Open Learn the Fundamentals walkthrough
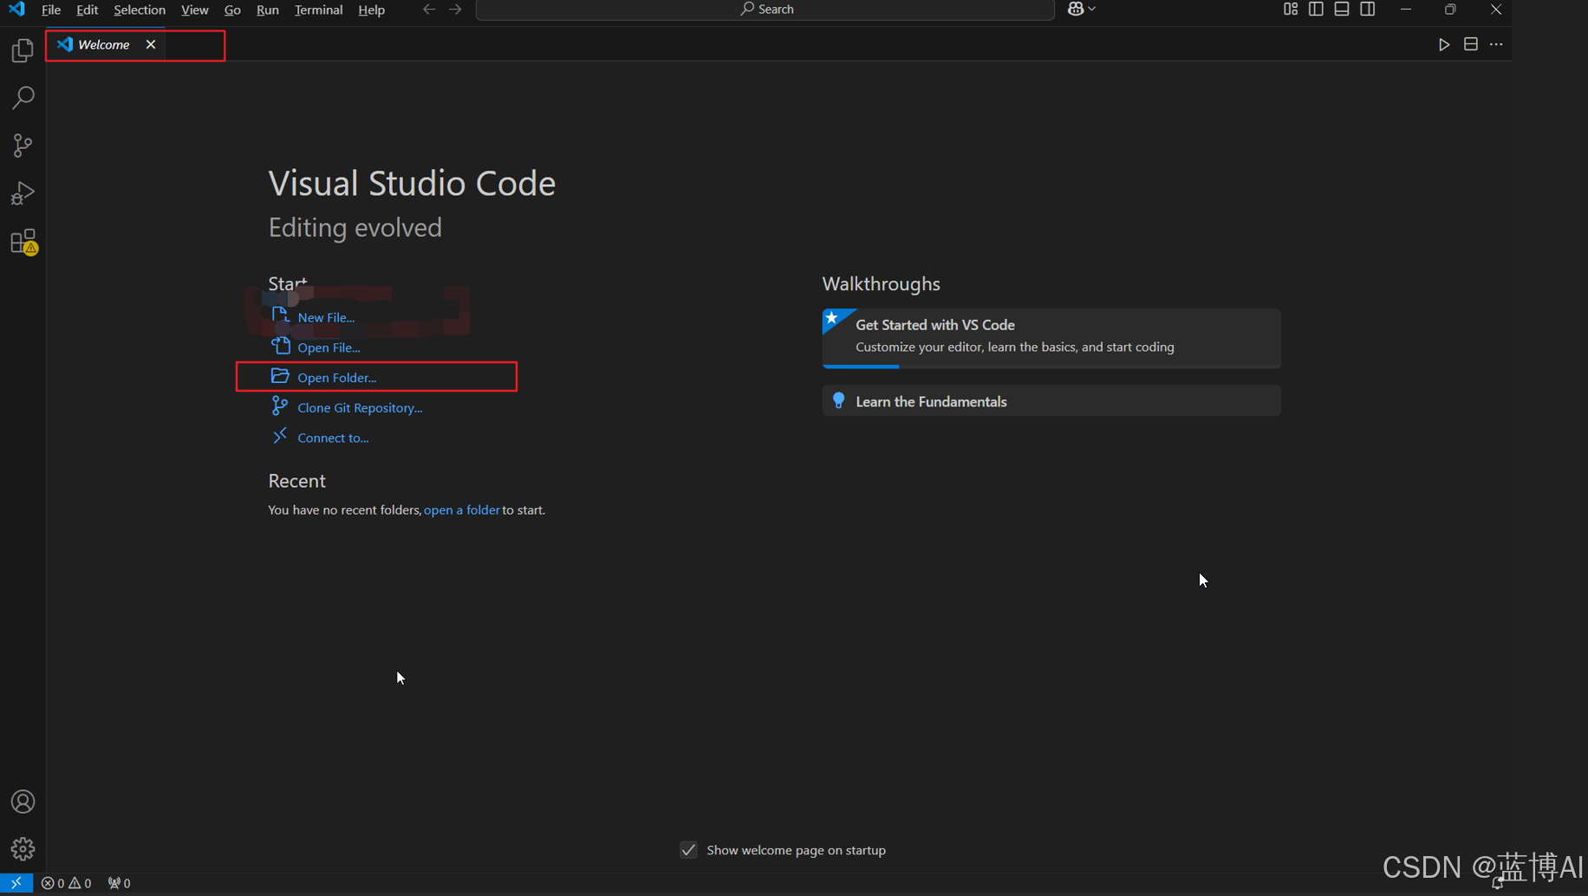Image resolution: width=1588 pixels, height=896 pixels. [x=1051, y=400]
